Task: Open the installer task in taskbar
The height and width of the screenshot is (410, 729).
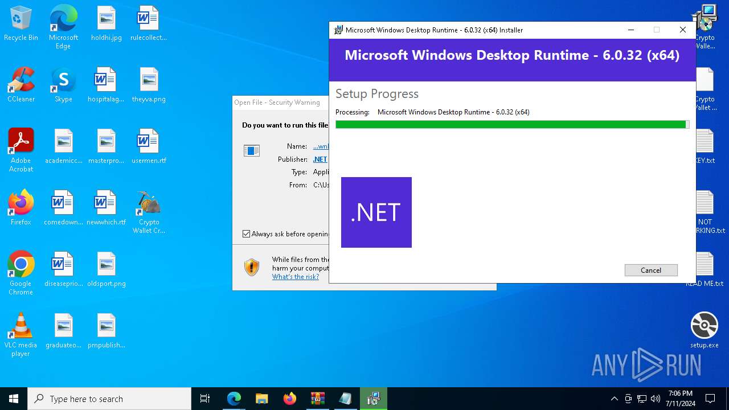Action: click(x=374, y=399)
